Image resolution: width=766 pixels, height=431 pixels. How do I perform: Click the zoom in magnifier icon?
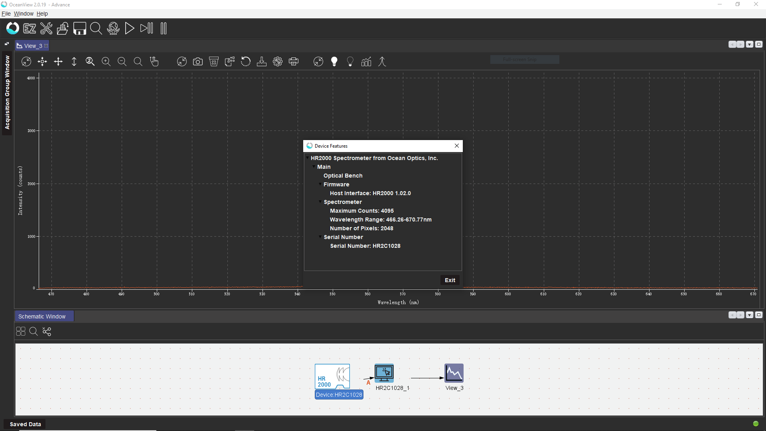pos(106,61)
